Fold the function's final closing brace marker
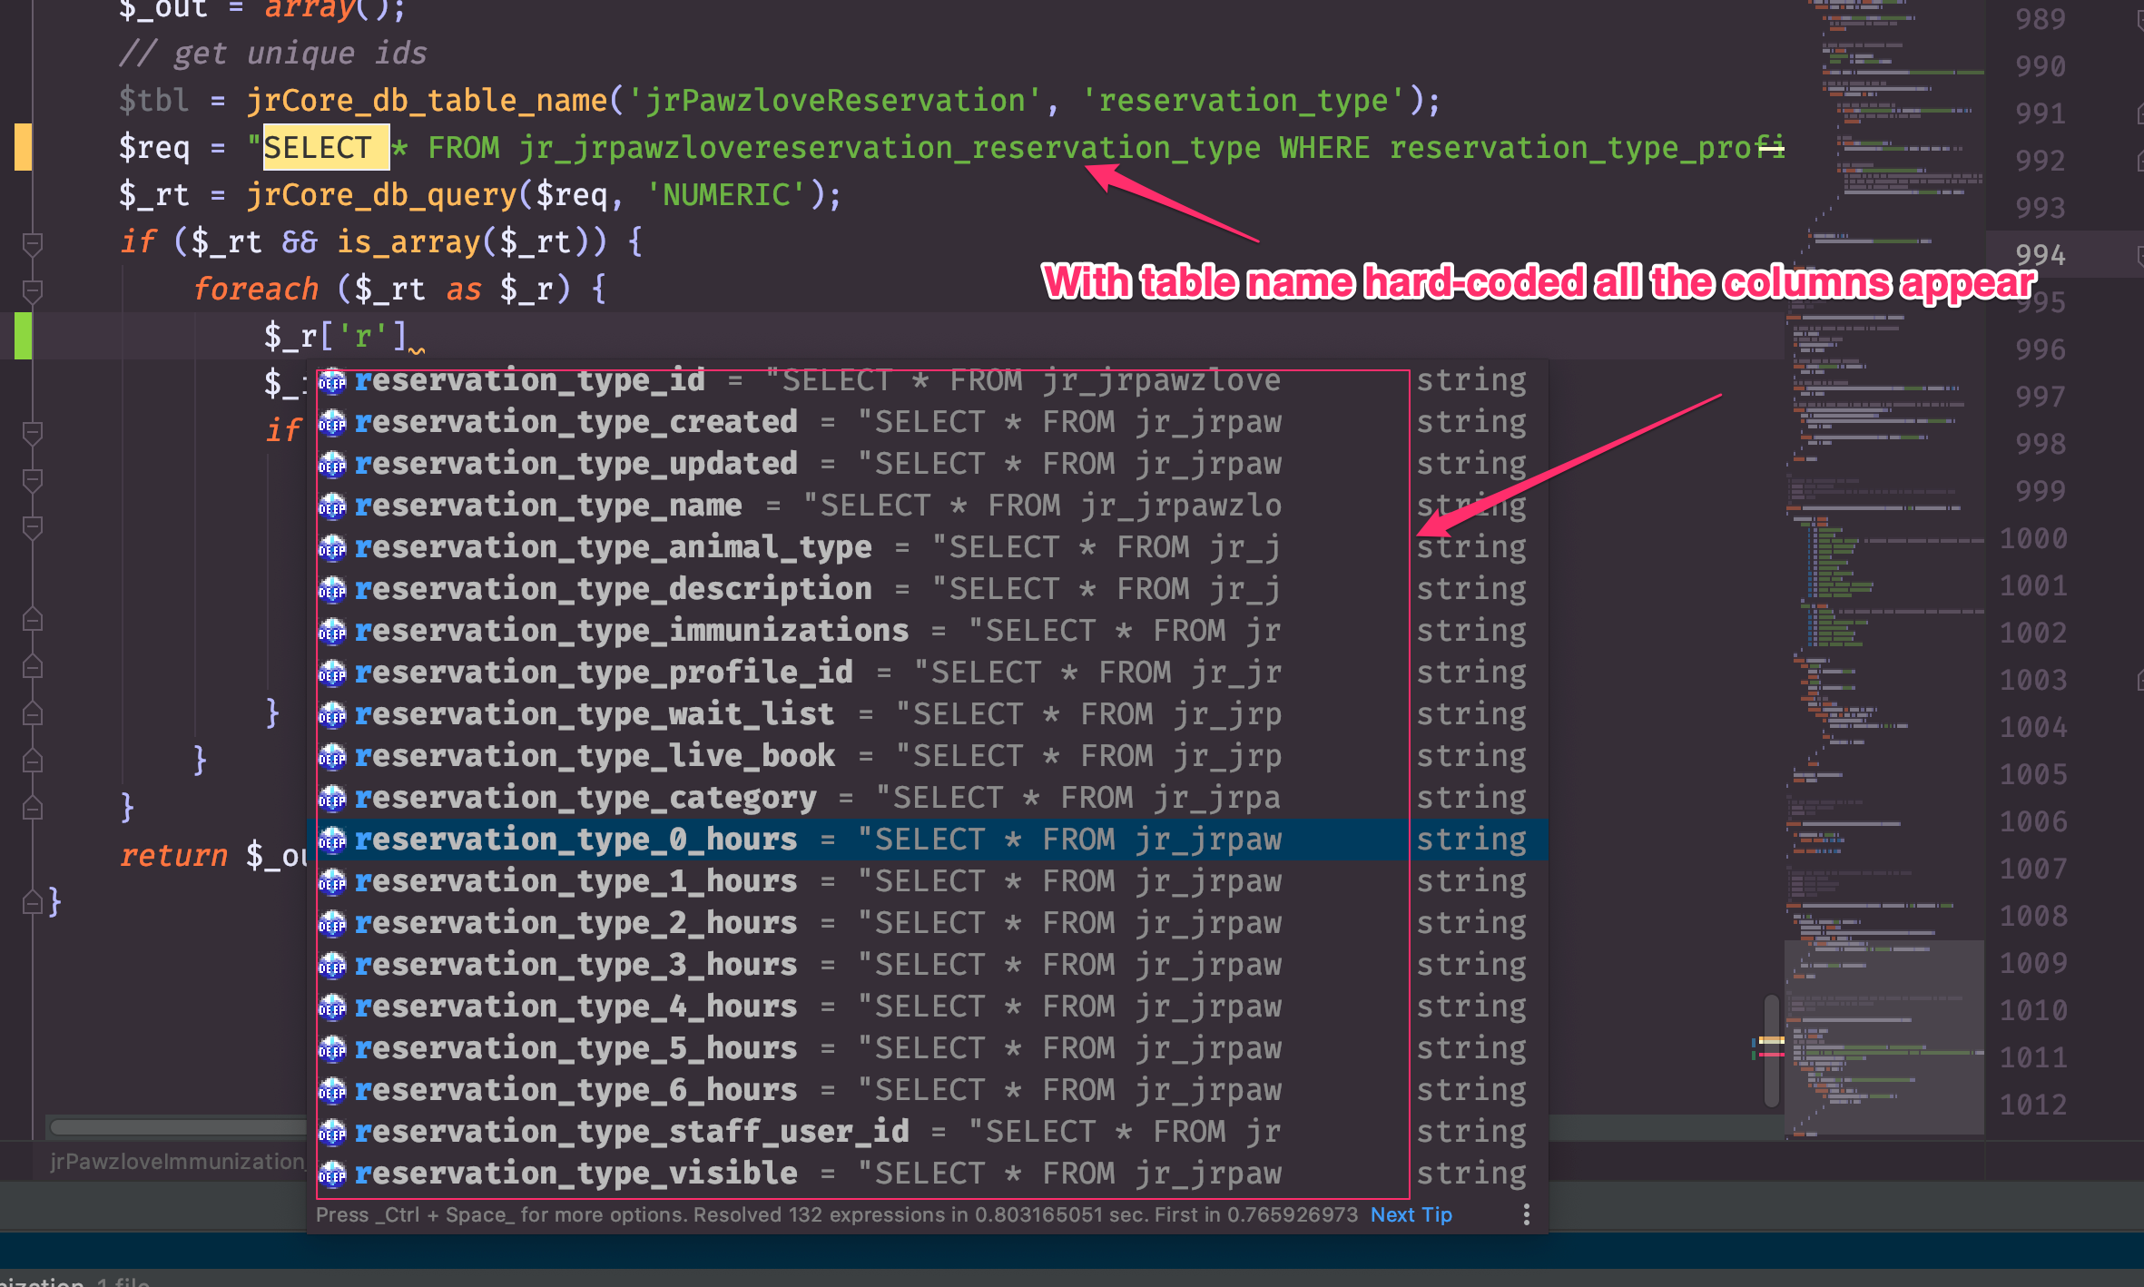The height and width of the screenshot is (1287, 2144). coord(33,902)
